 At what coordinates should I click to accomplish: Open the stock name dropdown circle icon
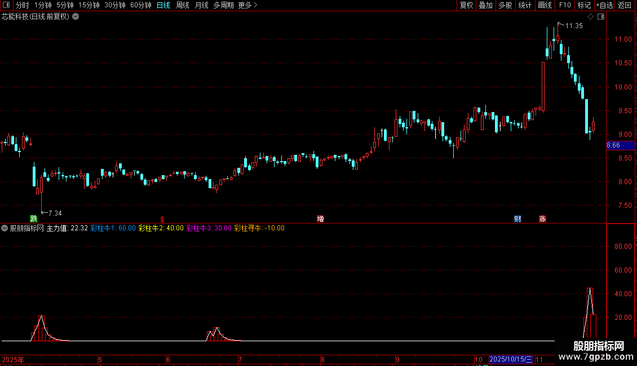click(76, 17)
